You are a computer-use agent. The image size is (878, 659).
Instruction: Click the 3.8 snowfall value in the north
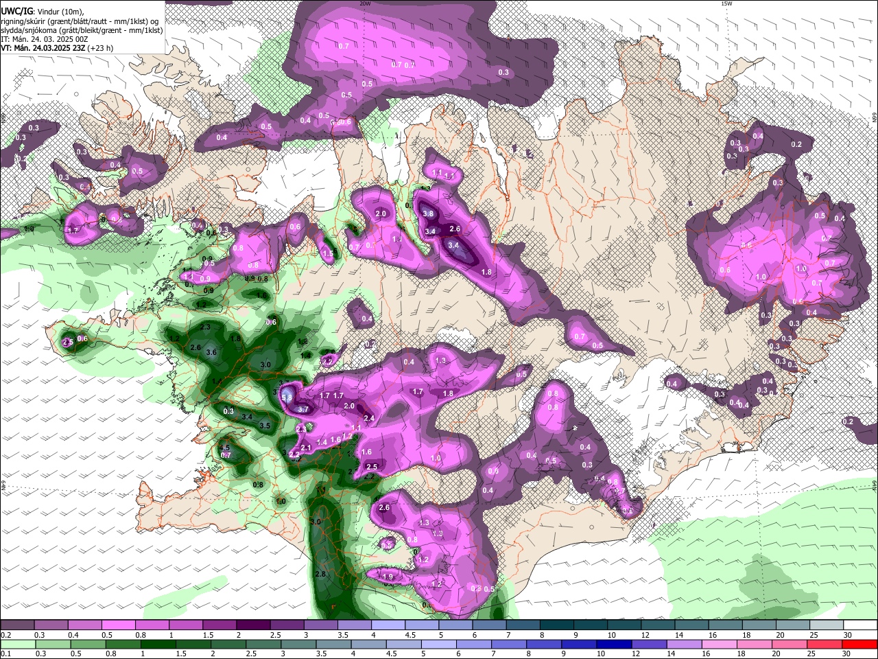pyautogui.click(x=429, y=213)
